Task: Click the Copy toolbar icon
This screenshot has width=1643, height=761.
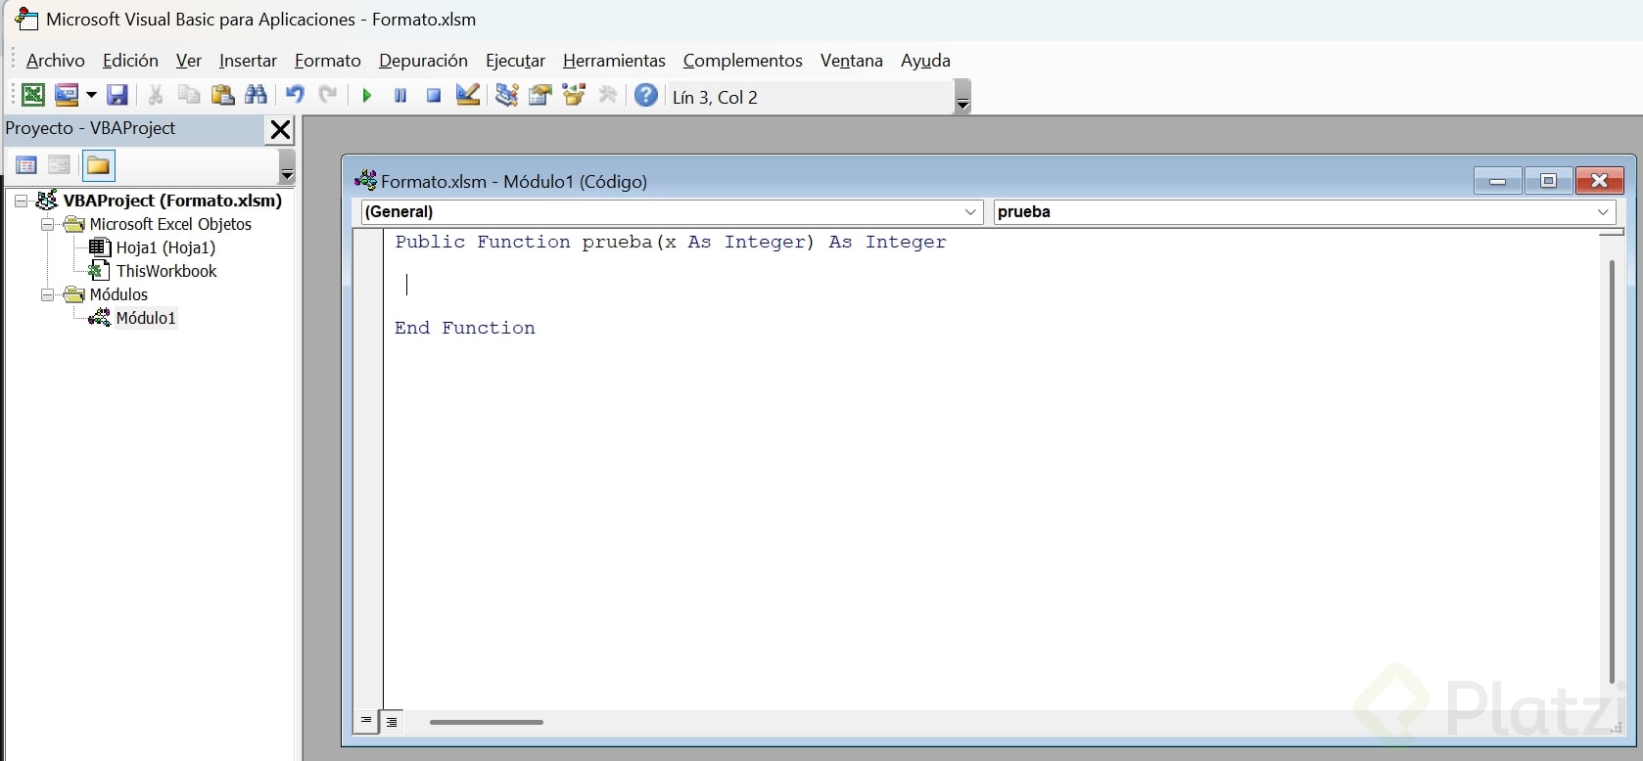Action: (189, 95)
